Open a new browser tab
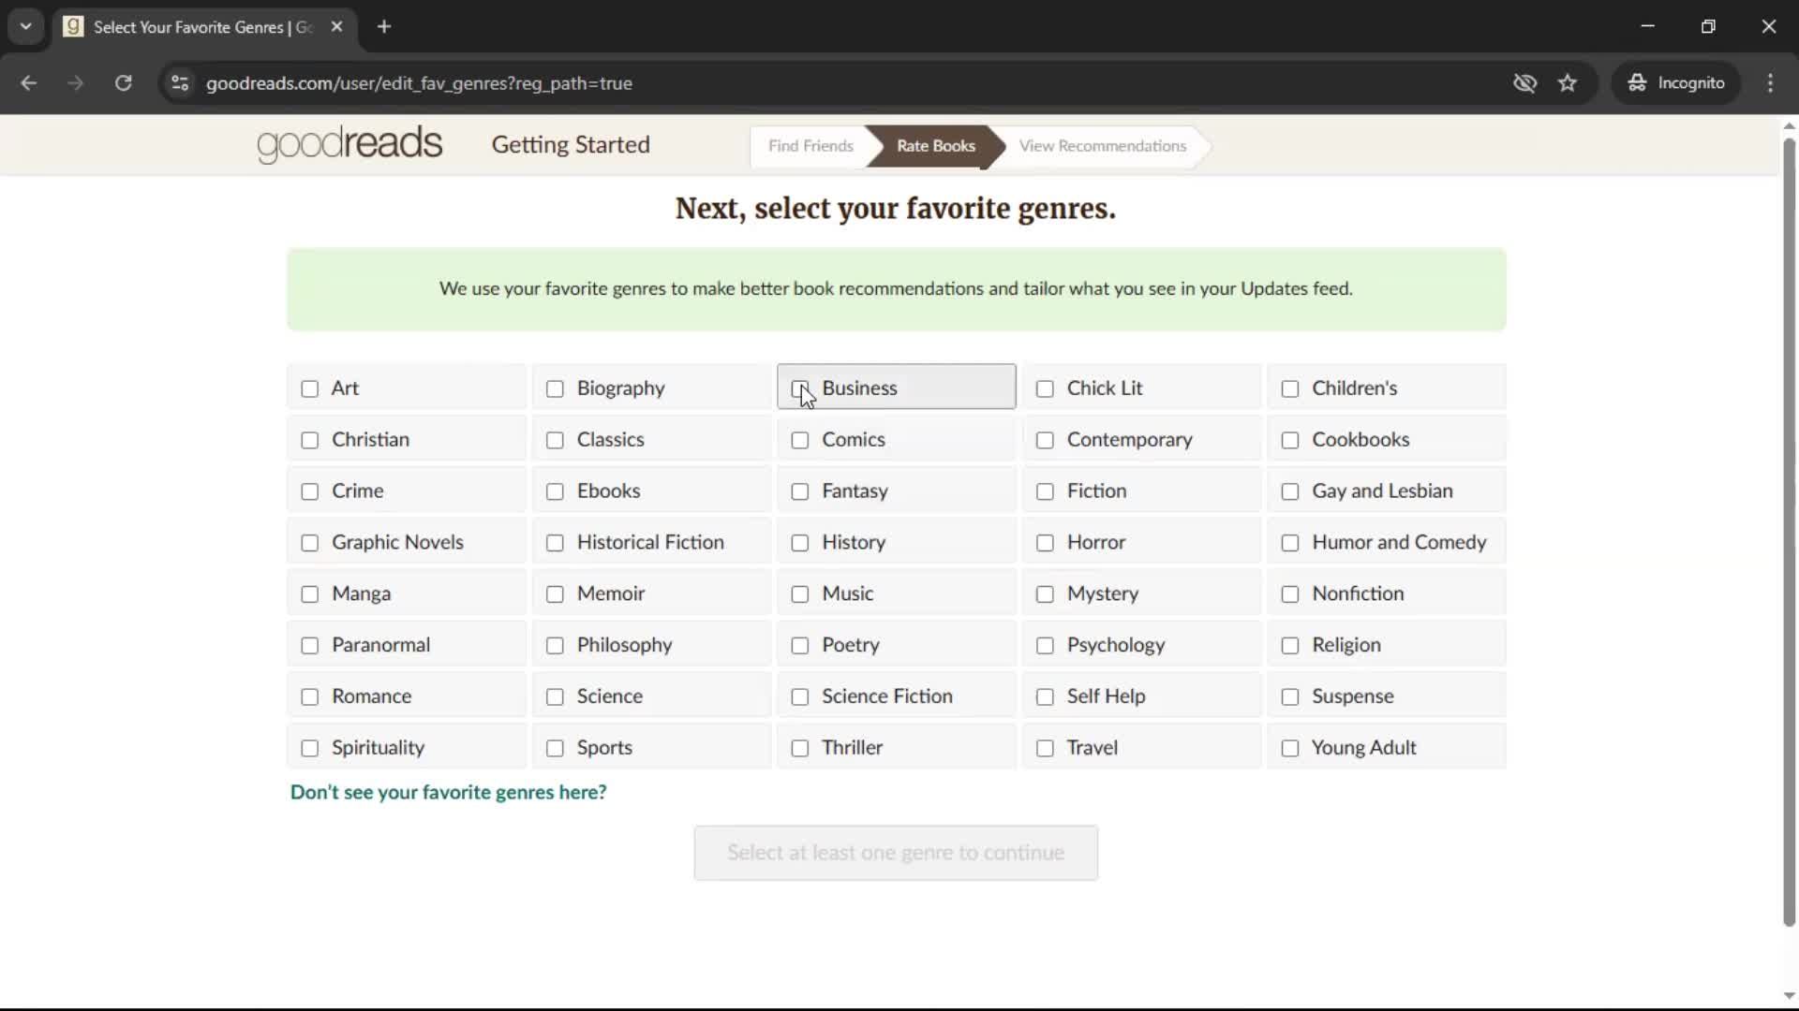Image resolution: width=1799 pixels, height=1011 pixels. [384, 26]
